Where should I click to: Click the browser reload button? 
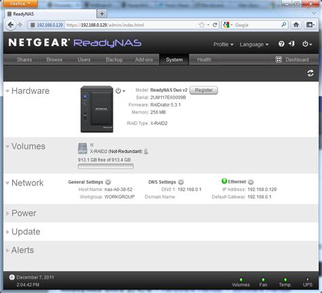[x=215, y=24]
